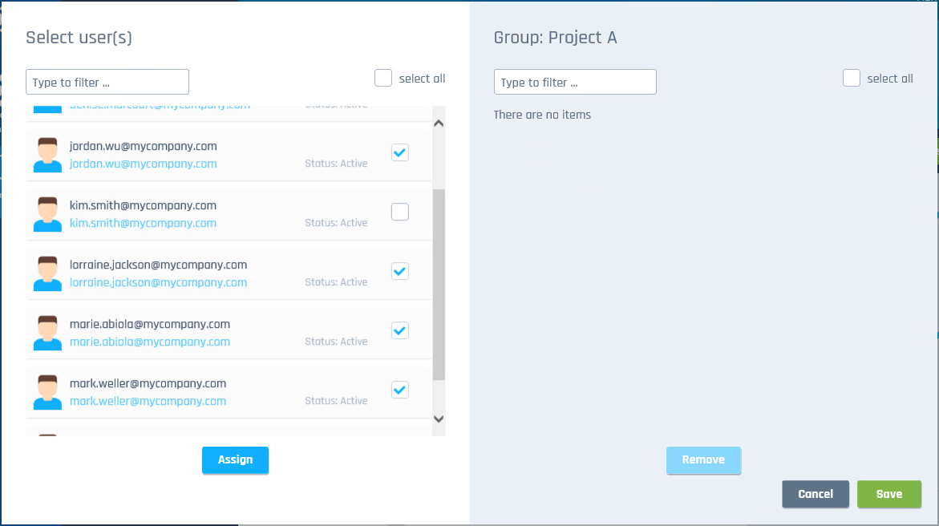Click lorraine.jackson user avatar icon
This screenshot has height=526, width=939.
48,273
